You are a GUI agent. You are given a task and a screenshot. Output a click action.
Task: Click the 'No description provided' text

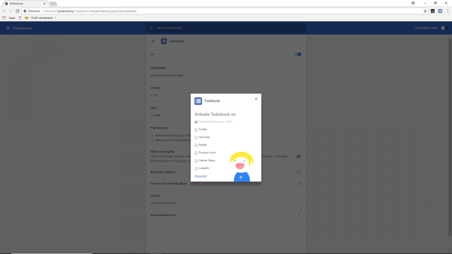167,75
